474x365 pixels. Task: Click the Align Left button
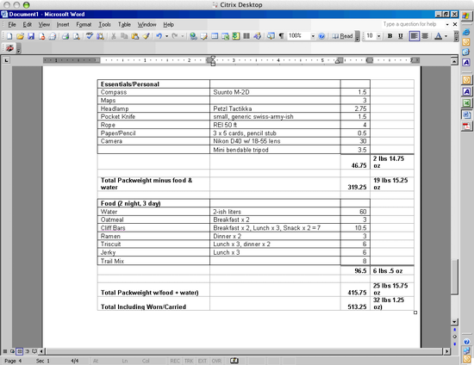415,36
